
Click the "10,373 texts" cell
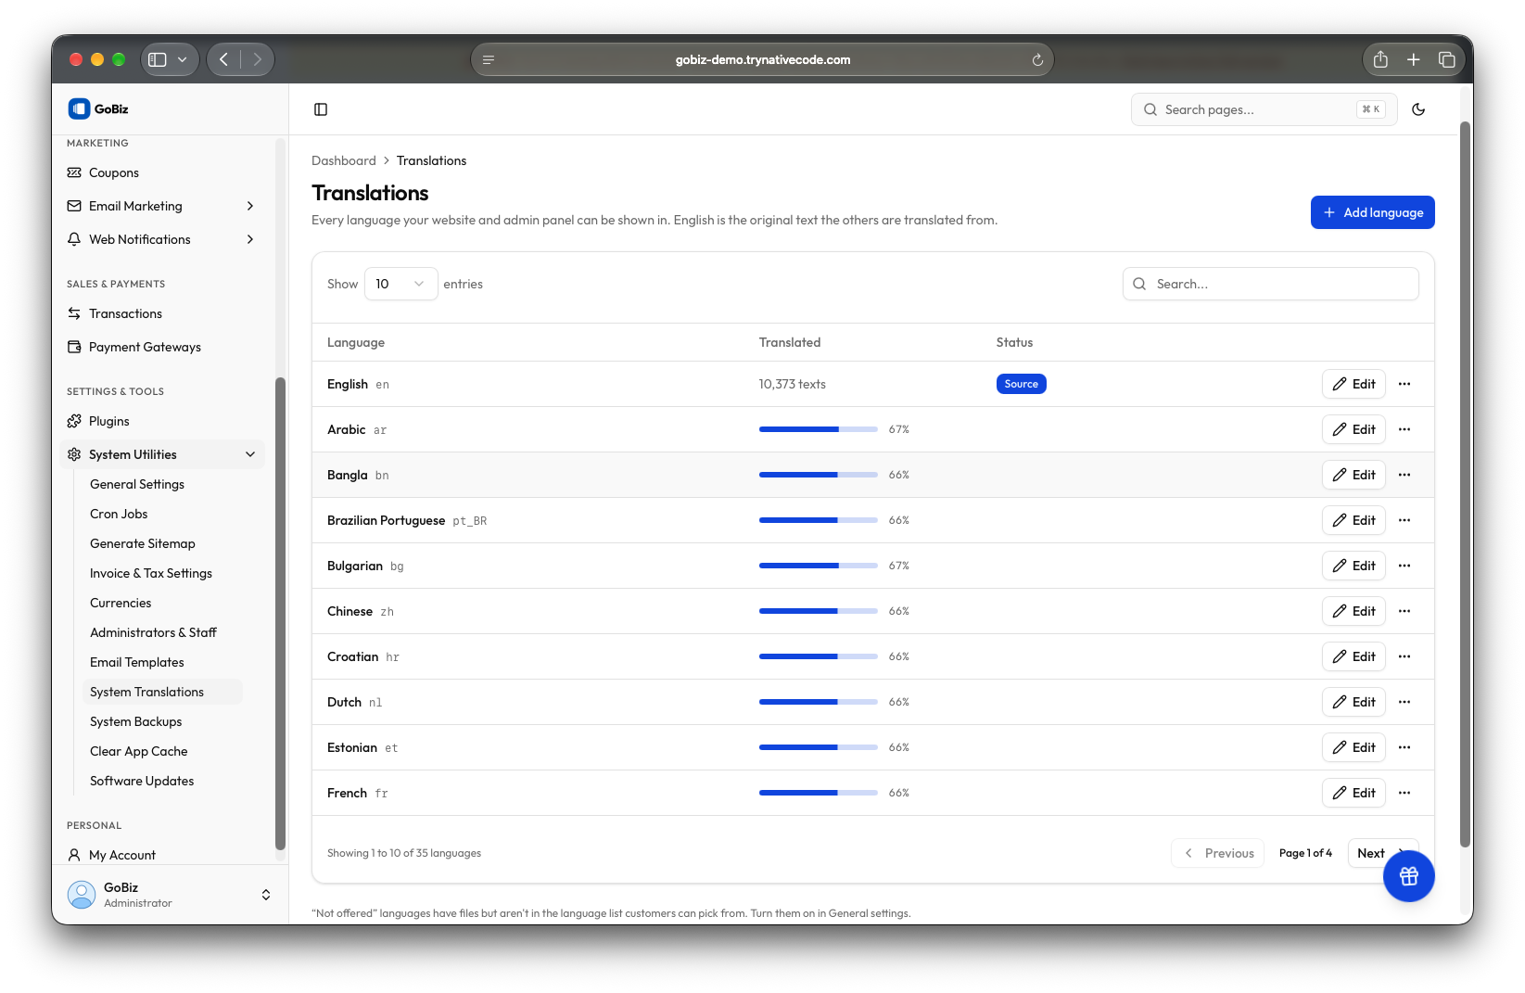point(792,384)
